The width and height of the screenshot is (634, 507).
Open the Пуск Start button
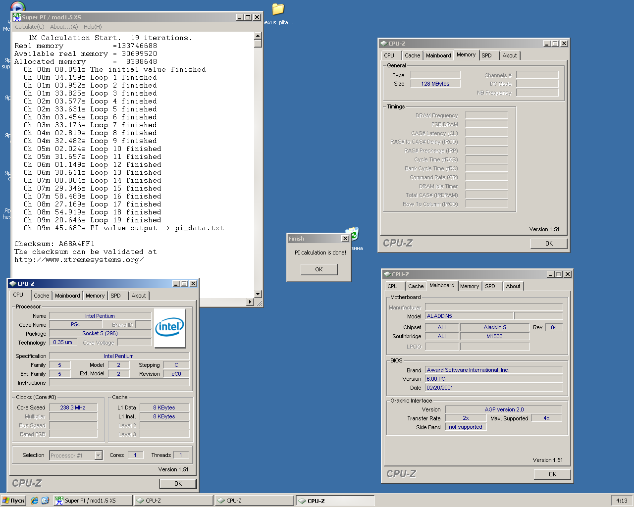click(14, 501)
